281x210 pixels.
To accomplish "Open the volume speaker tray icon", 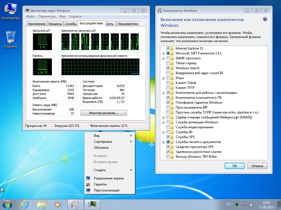I will tap(252, 205).
